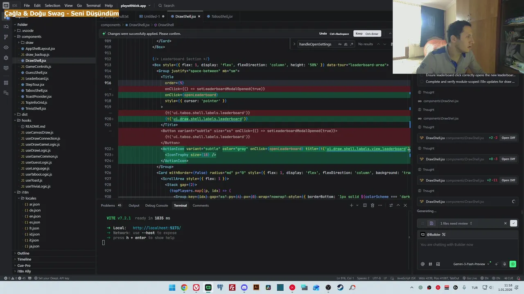Dismiss the files need review bar
Viewport: 524px width, 294px height.
click(505, 223)
